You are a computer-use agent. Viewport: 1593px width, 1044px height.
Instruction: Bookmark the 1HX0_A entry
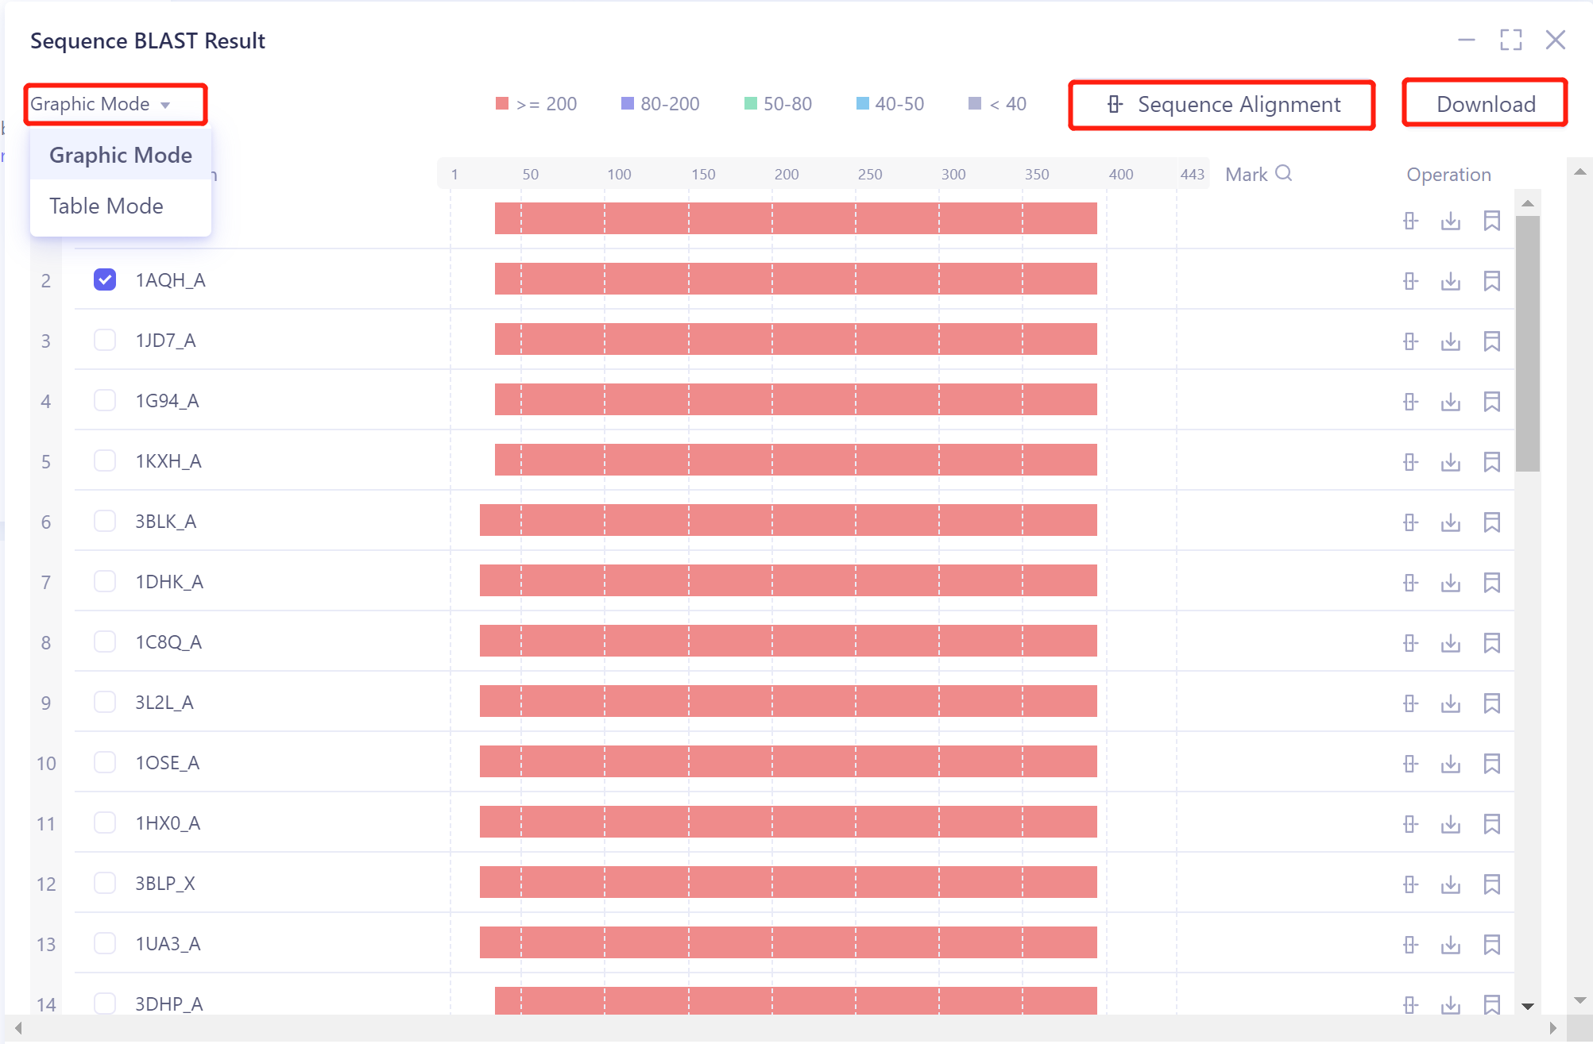click(x=1491, y=824)
